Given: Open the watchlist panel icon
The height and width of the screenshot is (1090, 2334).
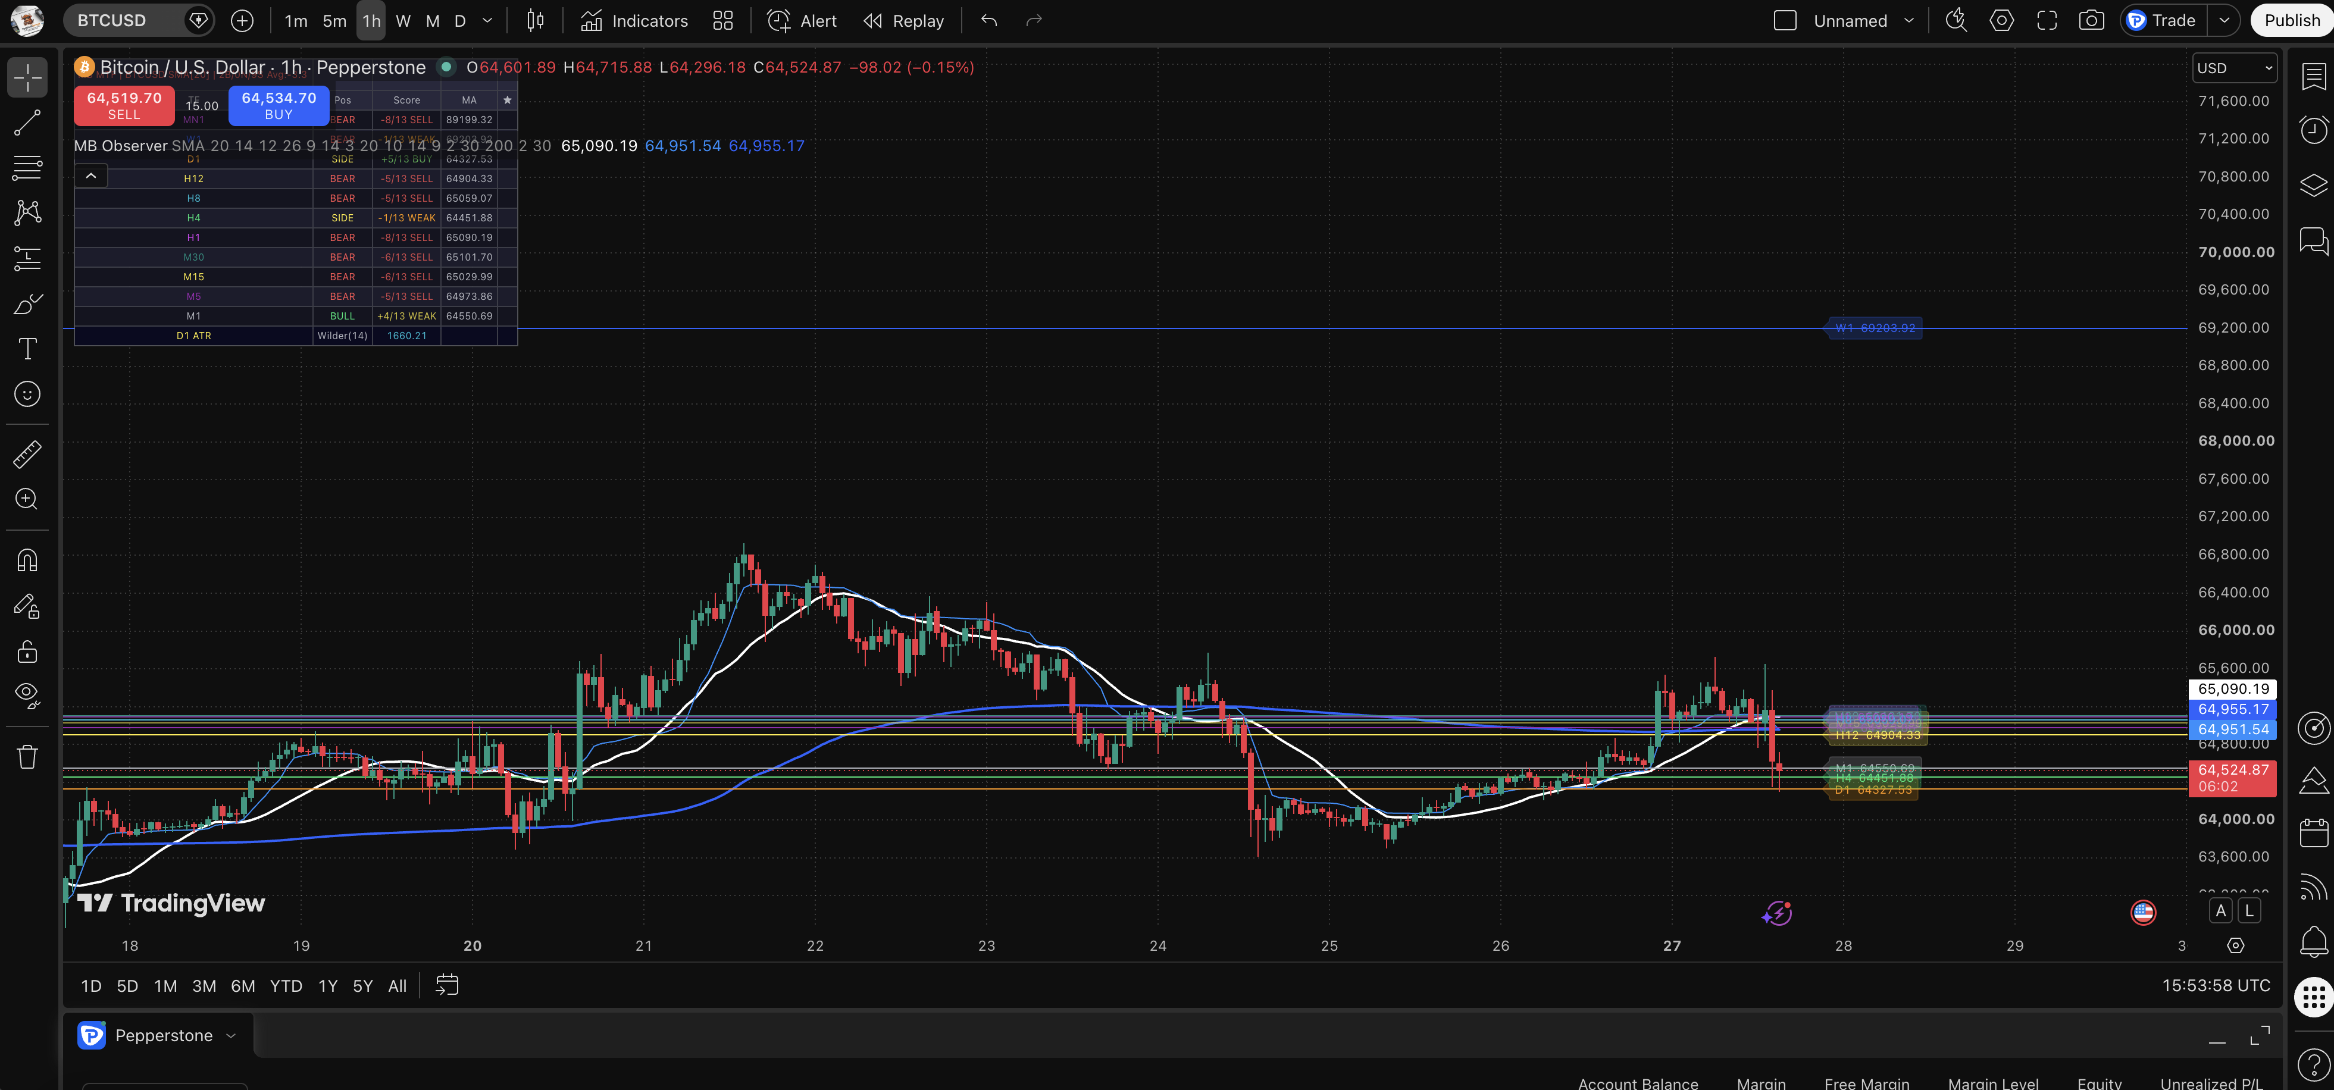Looking at the screenshot, I should (2313, 77).
